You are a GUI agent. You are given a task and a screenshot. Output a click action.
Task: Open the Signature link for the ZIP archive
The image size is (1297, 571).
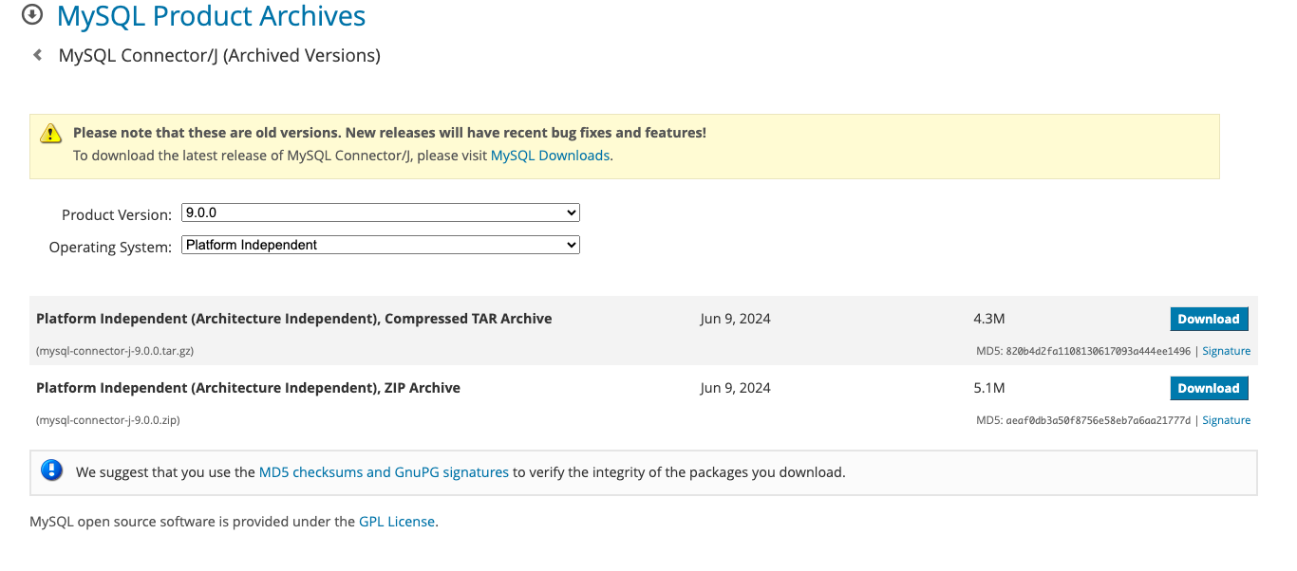[1226, 419]
